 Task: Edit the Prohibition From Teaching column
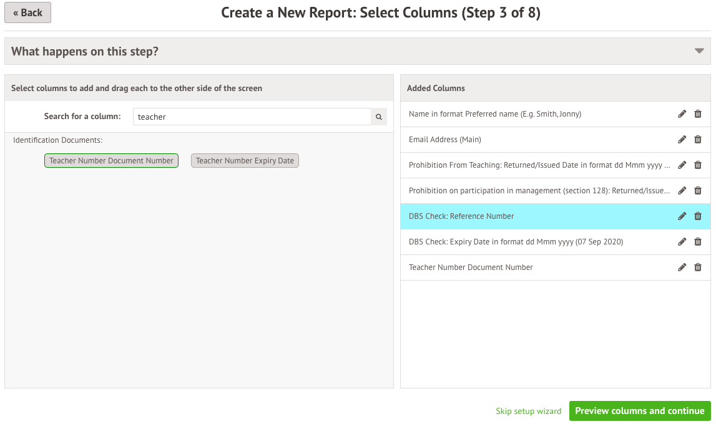tap(682, 165)
